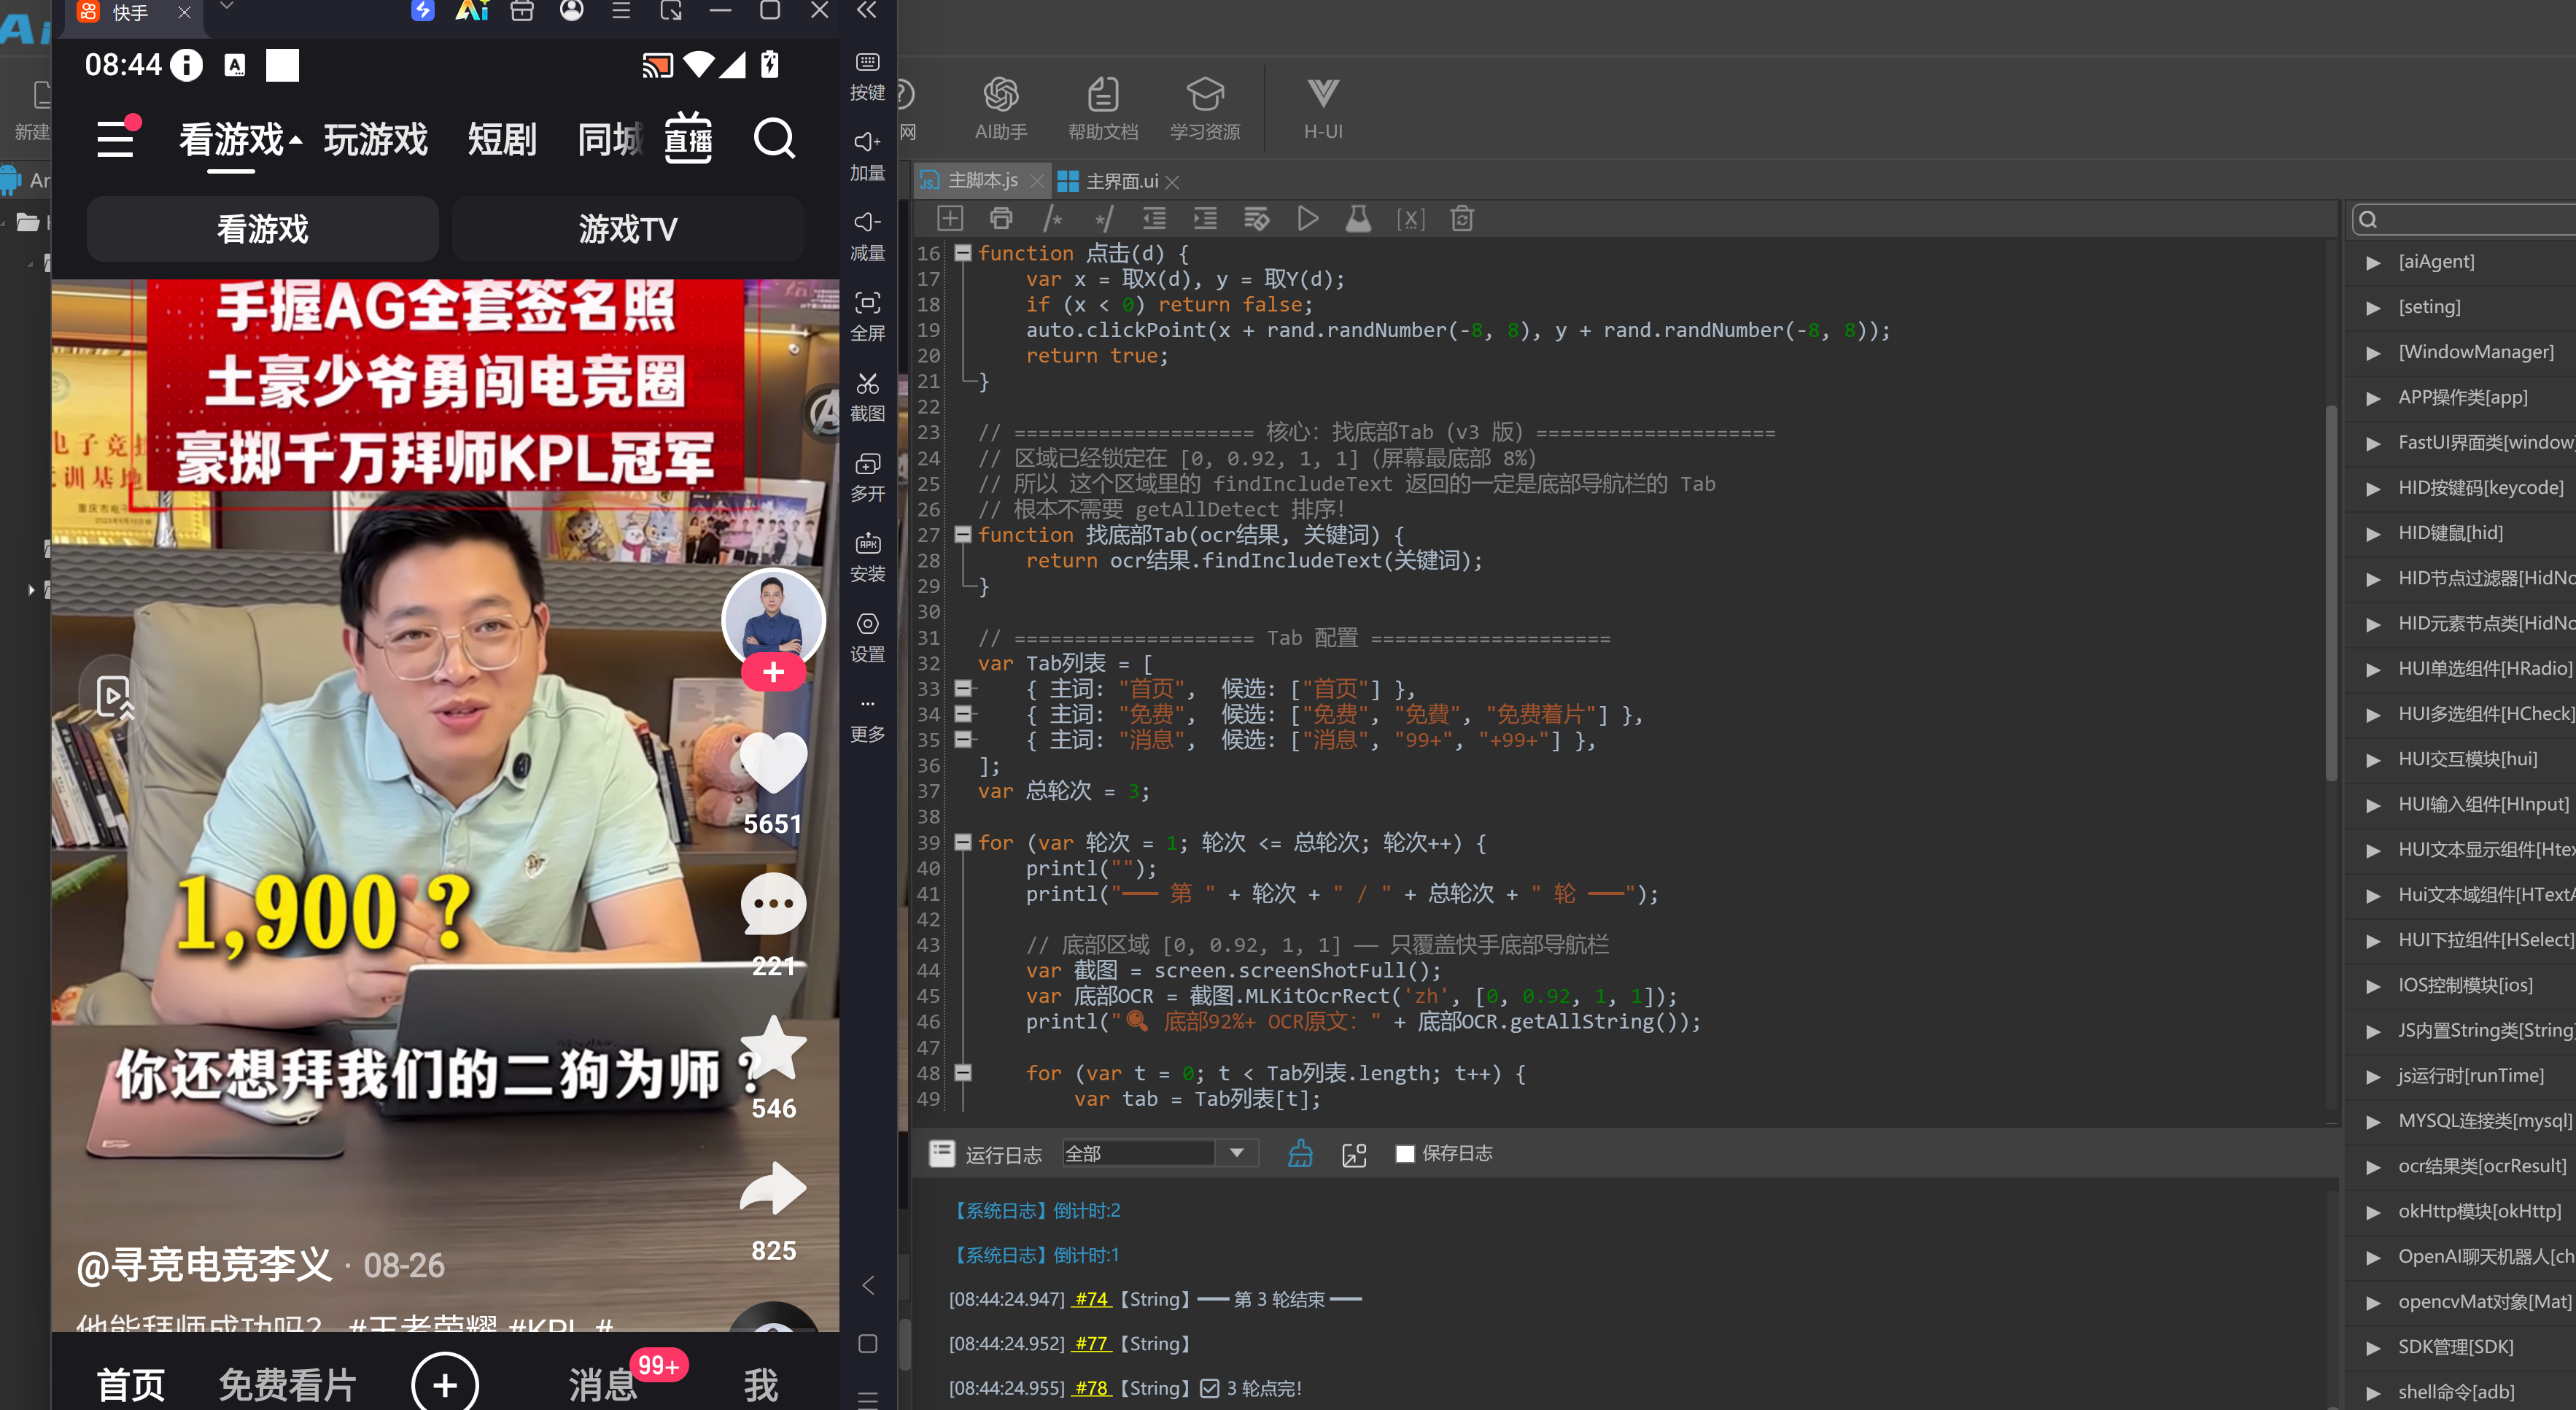Switch to 主脚本.js editor tab
2576x1410 pixels.
click(983, 181)
